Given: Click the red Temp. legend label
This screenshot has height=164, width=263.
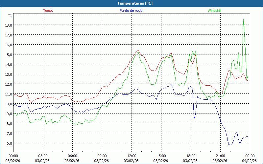Looking at the screenshot, I should [48, 10].
